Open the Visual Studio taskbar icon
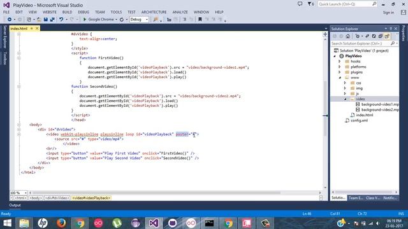This screenshot has height=229, width=408. [154, 223]
